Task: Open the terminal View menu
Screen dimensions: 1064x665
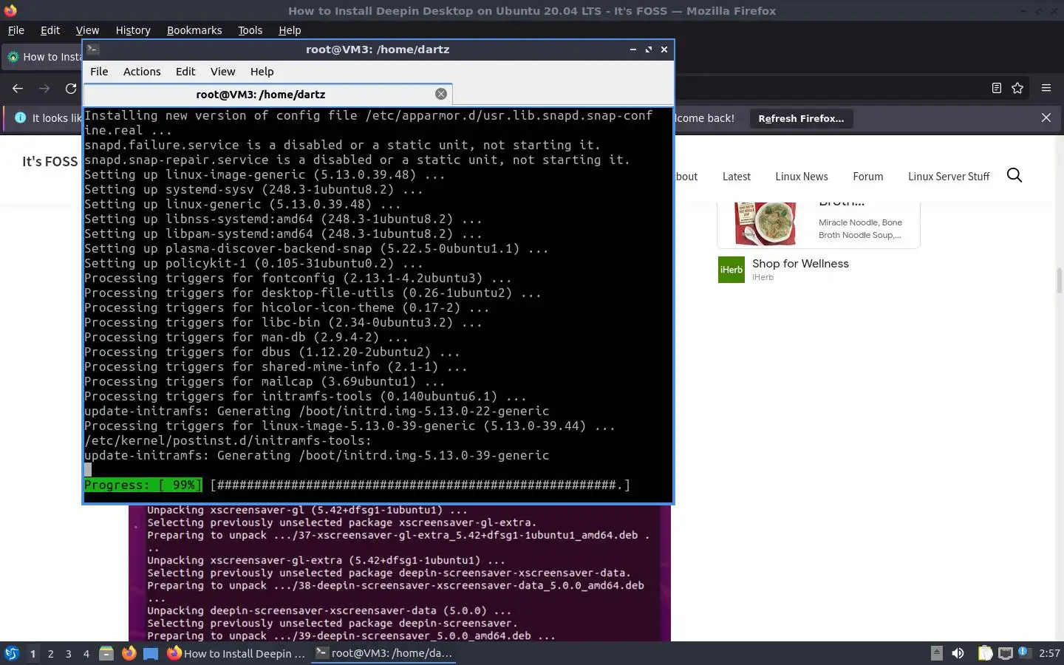Action: point(222,72)
